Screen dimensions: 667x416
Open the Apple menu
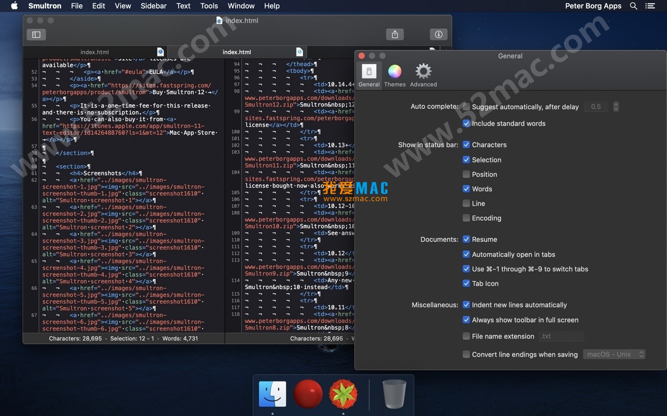pos(14,6)
